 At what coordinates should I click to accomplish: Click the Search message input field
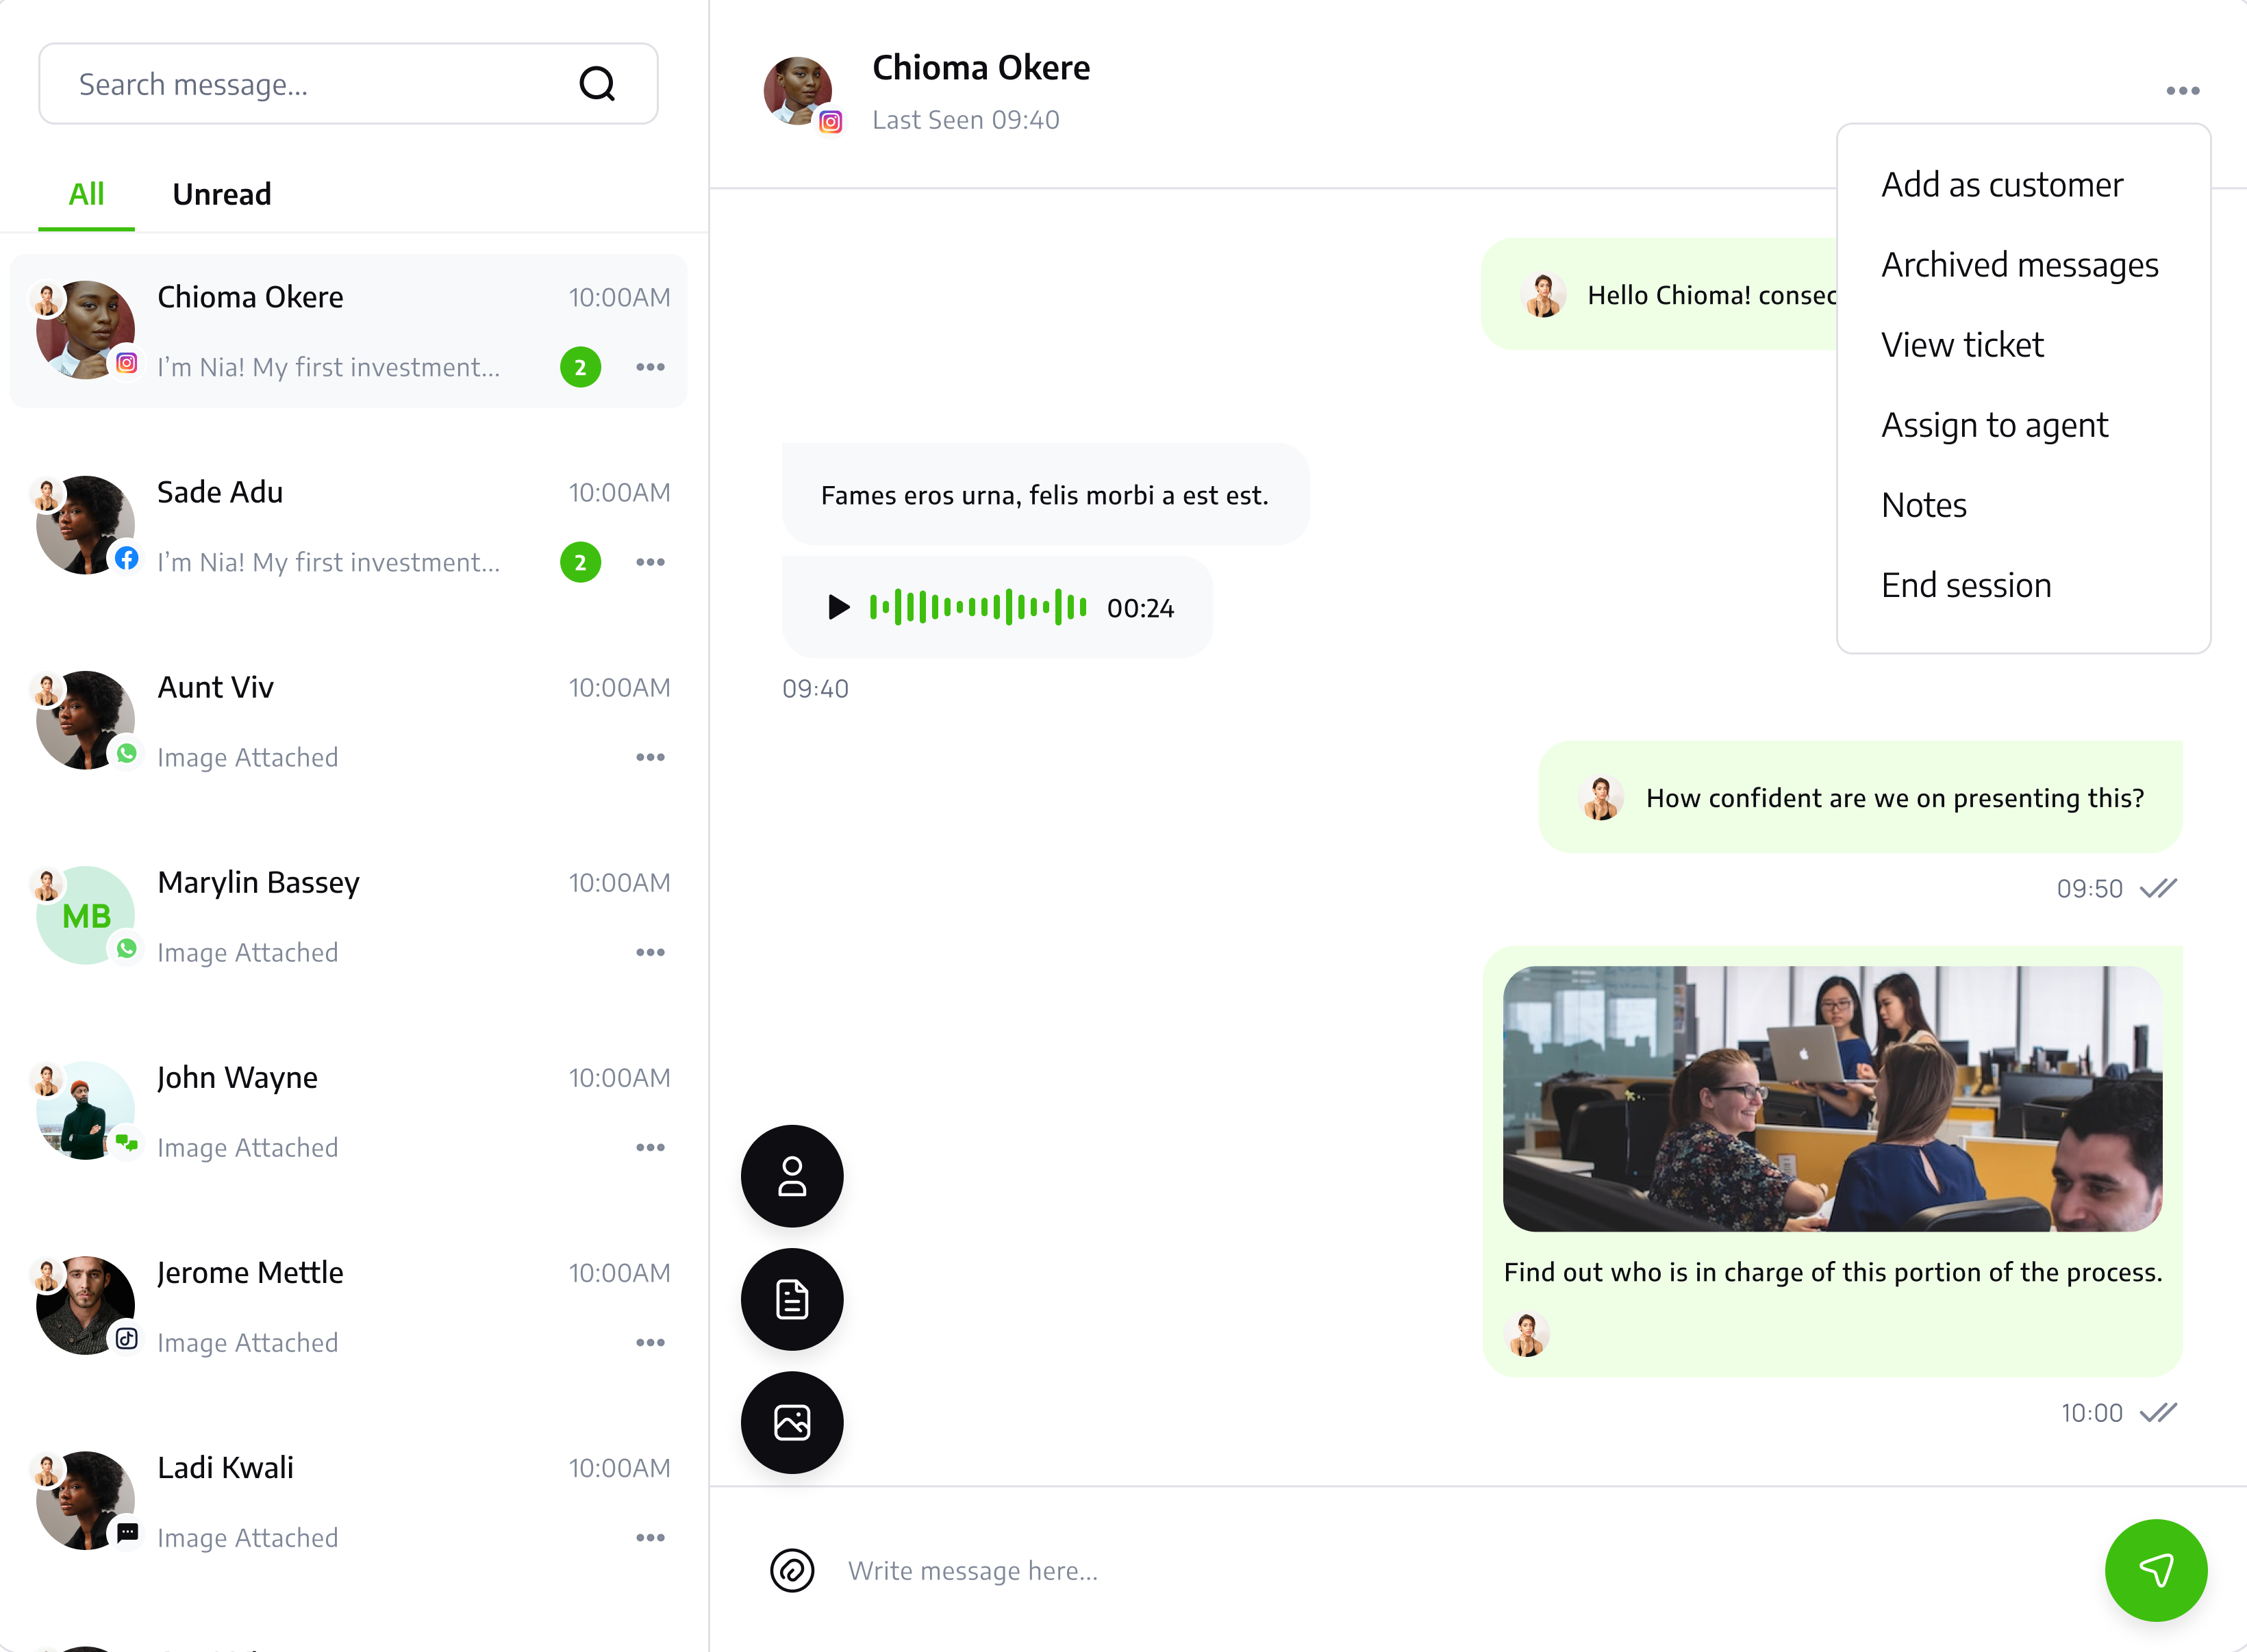[348, 84]
